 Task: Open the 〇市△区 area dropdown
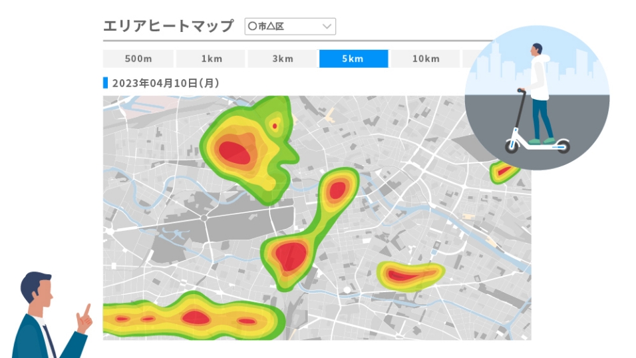coord(290,27)
